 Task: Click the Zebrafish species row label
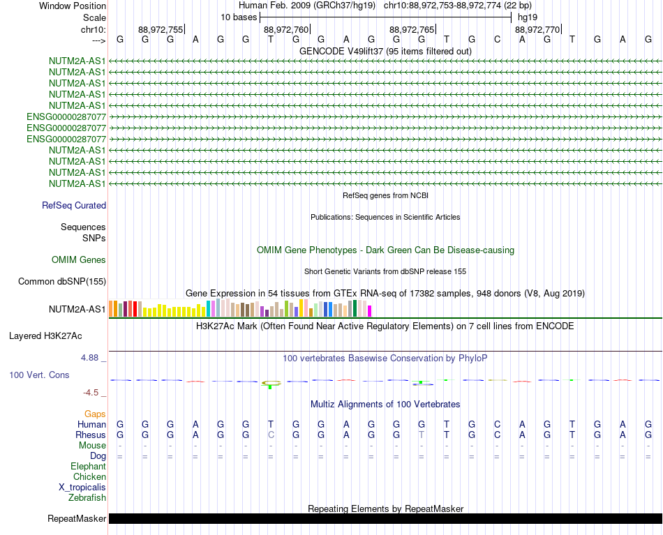pyautogui.click(x=87, y=498)
